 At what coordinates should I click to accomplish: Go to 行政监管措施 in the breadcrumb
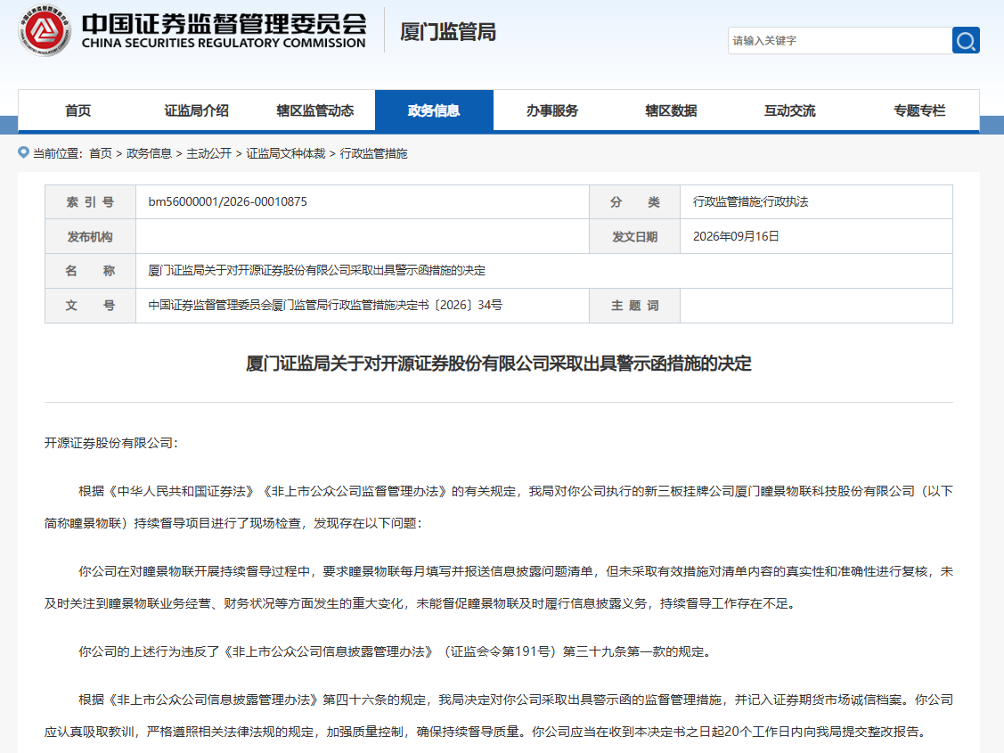[374, 153]
